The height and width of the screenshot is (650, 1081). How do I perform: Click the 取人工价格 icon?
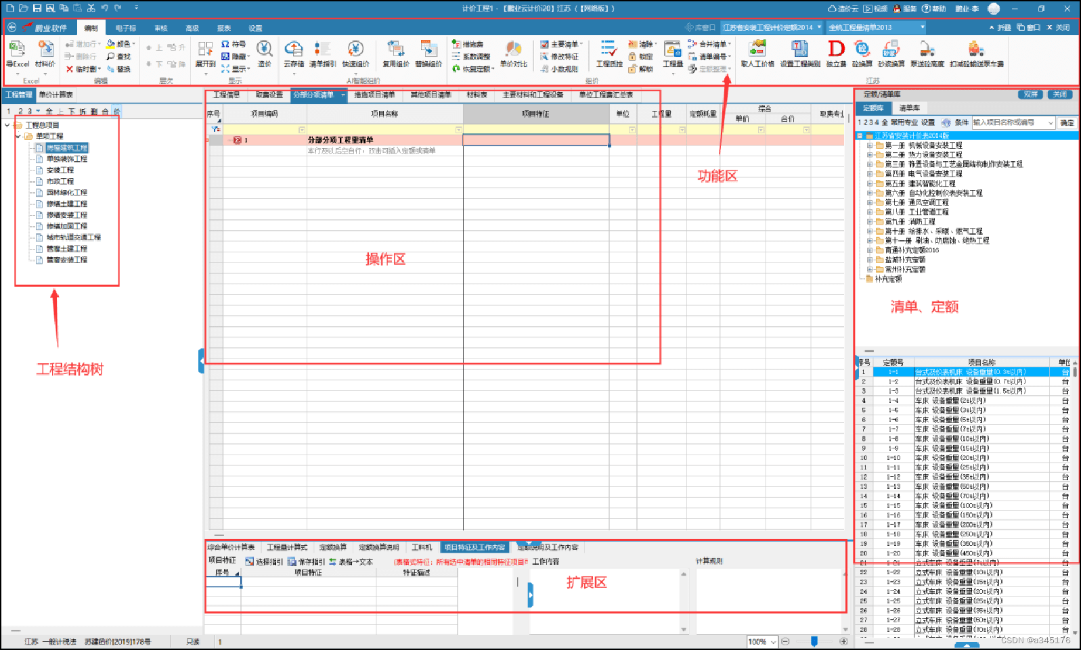[x=757, y=49]
